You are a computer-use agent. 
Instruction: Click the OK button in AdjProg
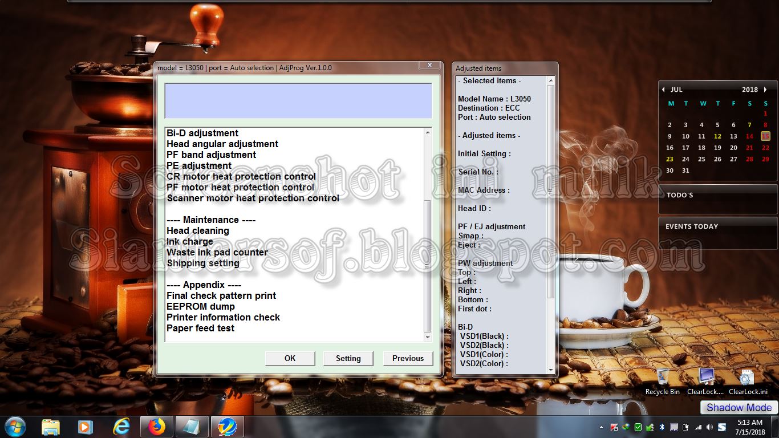point(290,358)
